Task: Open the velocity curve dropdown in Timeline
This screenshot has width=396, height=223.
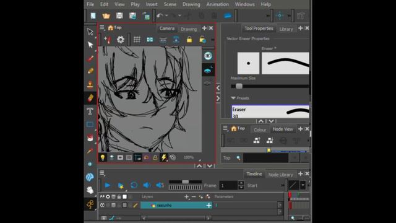Action: coord(303,185)
